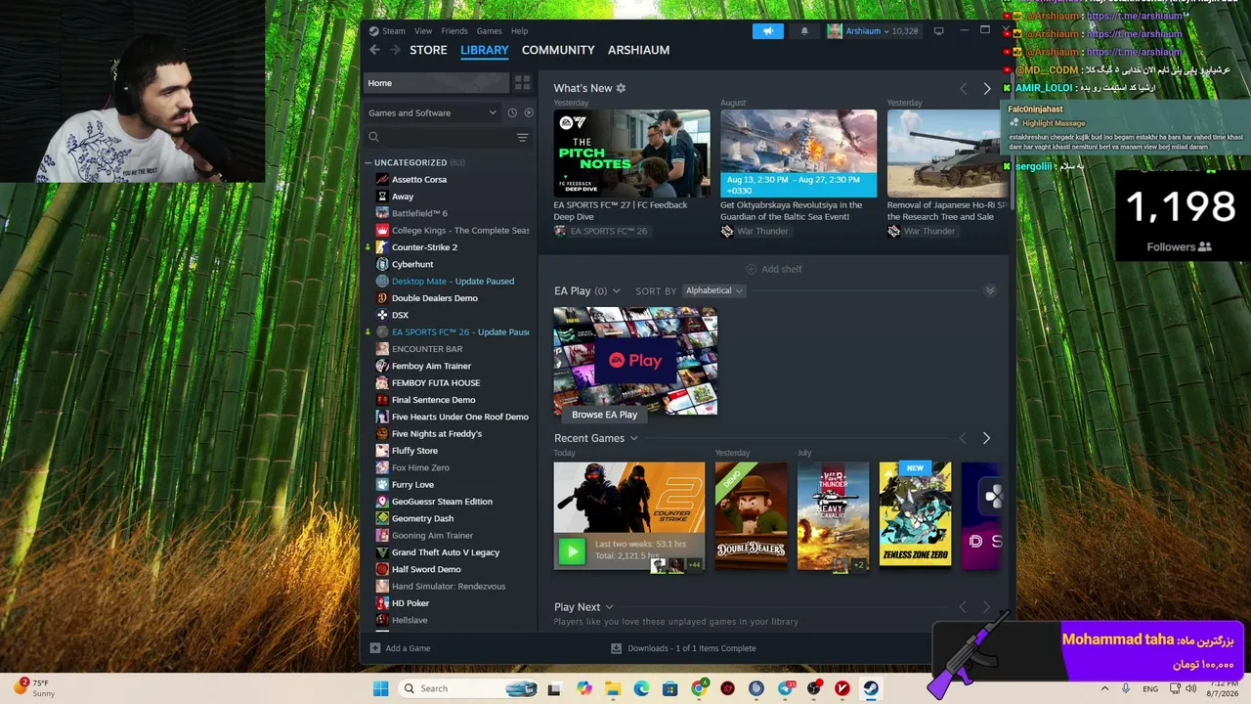The width and height of the screenshot is (1251, 704).
Task: Open the Friends menu
Action: 454,31
